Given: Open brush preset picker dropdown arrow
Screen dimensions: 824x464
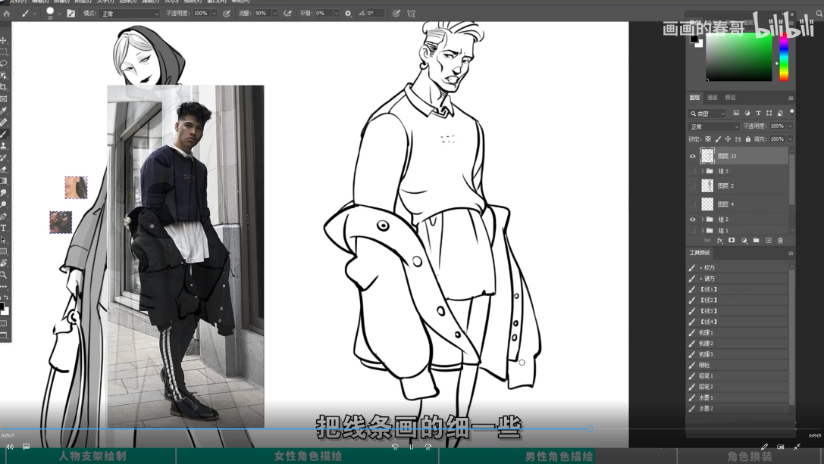Looking at the screenshot, I should (x=59, y=14).
